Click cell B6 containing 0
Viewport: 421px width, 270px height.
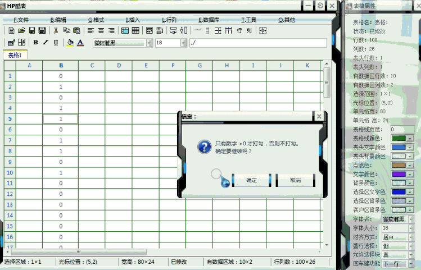(61, 130)
